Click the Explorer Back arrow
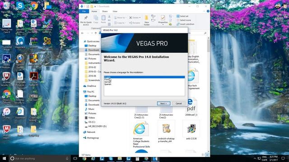289x162 pixels. 82,33
